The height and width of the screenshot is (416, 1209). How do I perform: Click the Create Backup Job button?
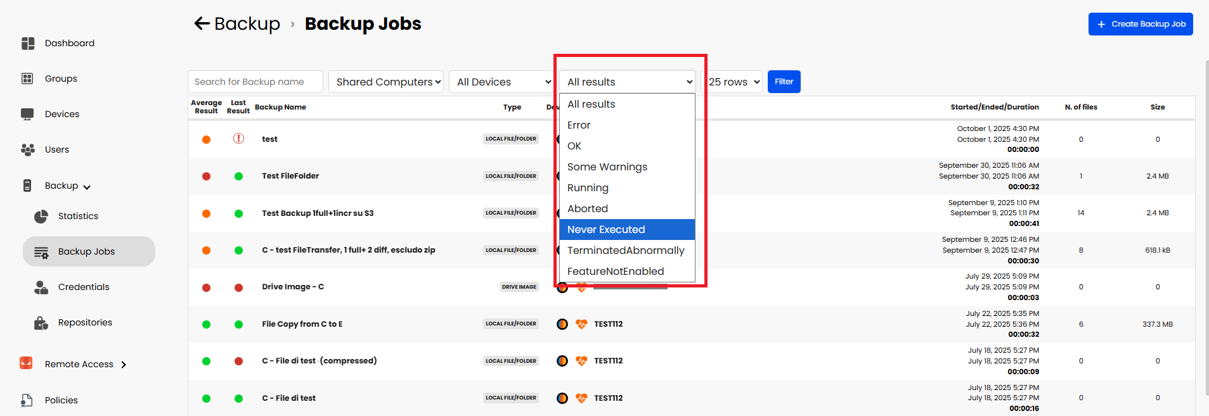pos(1140,24)
